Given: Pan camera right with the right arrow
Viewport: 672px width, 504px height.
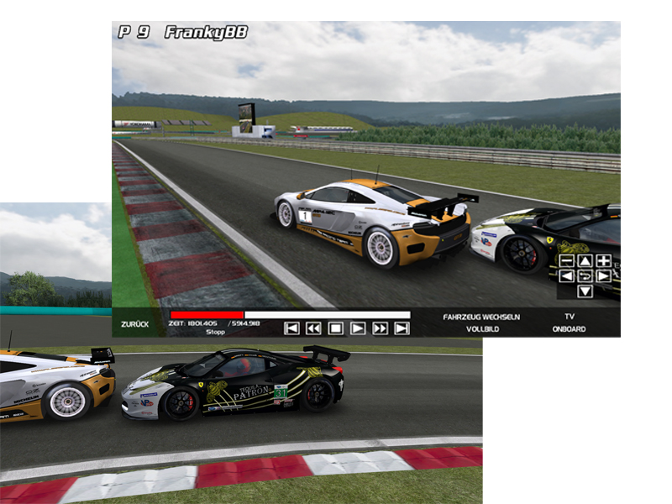Looking at the screenshot, I should pos(603,276).
